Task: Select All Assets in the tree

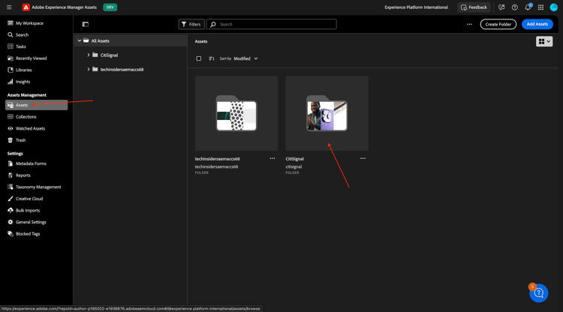Action: click(100, 41)
